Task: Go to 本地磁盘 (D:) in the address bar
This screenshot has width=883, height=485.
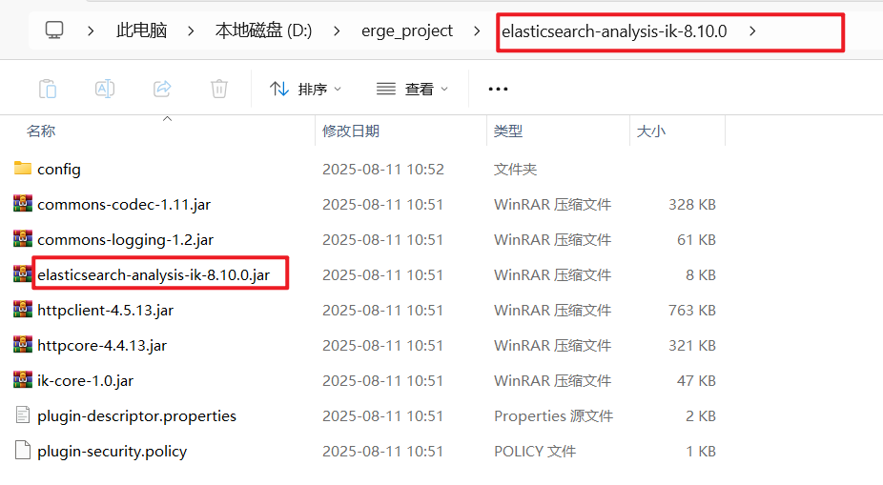Action: click(x=263, y=30)
